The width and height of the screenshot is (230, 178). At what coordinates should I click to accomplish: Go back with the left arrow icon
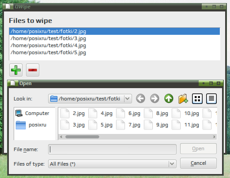[140, 99]
